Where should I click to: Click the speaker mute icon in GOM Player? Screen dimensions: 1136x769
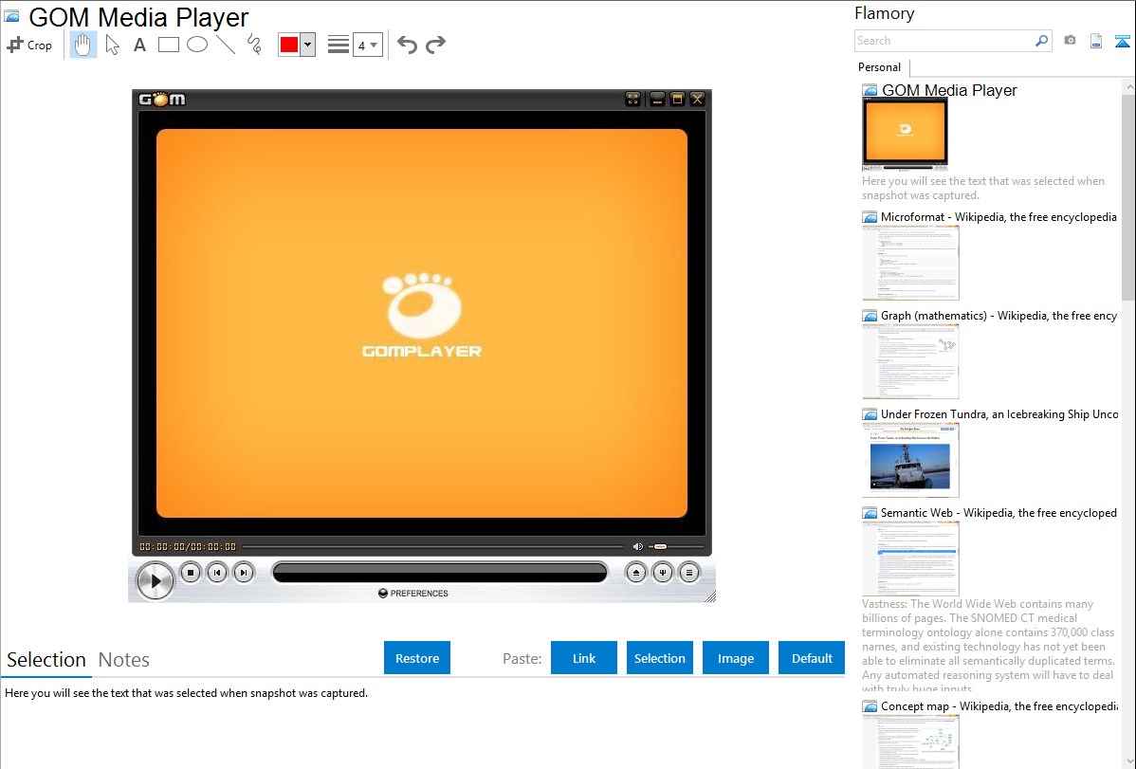[637, 546]
